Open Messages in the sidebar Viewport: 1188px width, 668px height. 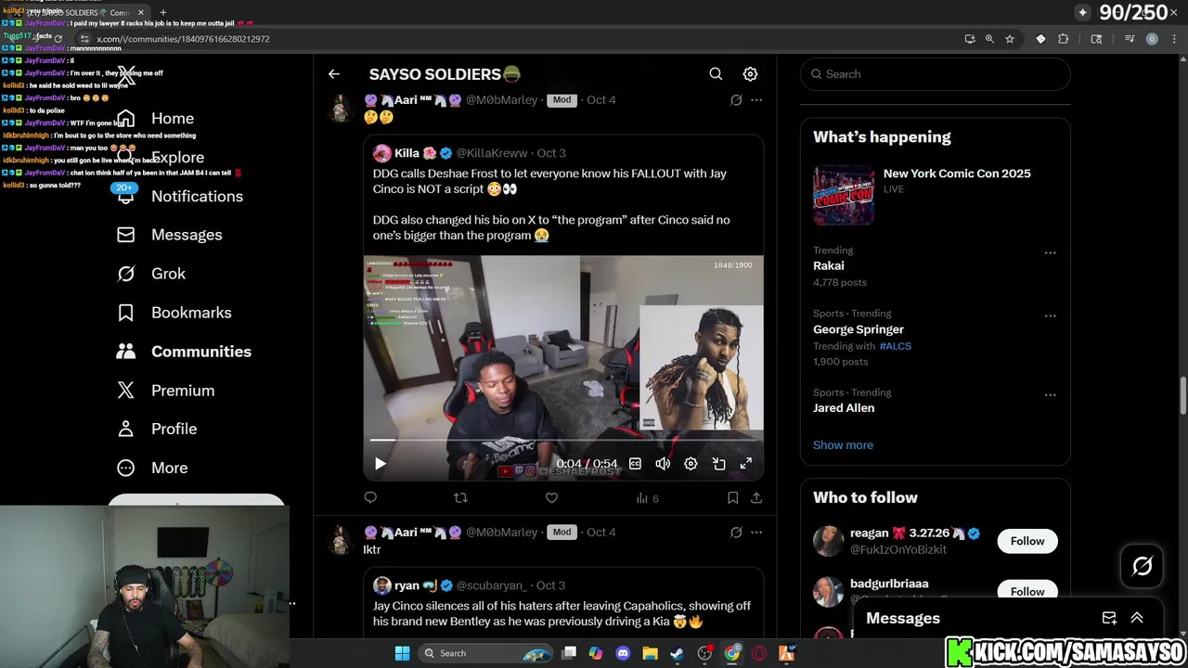[169, 235]
